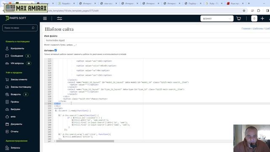Image resolution: width=270 pixels, height=152 pixels.
Task: Click the Возвраты badge showing 2
Action: tap(26, 94)
